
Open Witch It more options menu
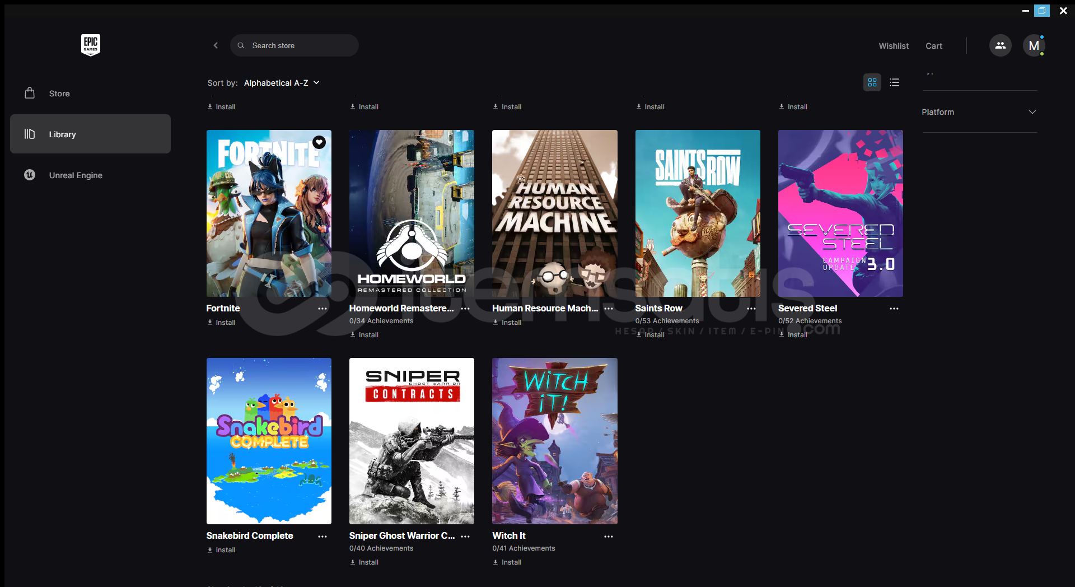tap(609, 537)
